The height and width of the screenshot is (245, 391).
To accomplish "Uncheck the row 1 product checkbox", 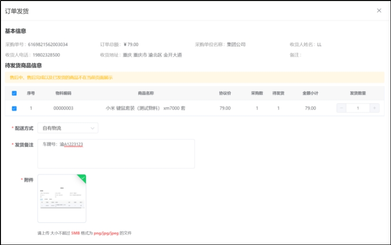I will pyautogui.click(x=14, y=108).
